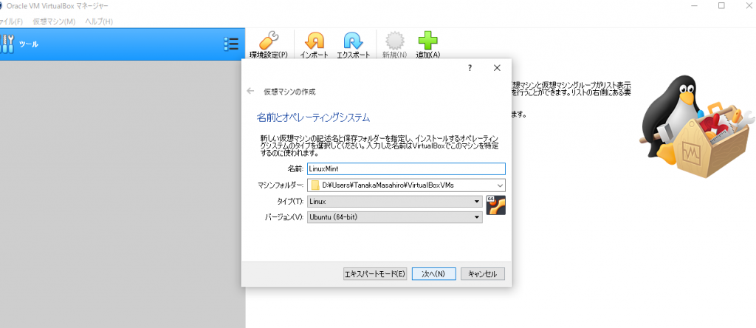756x328 pixels.
Task: Click the エキスパートモード(E) button
Action: click(x=374, y=273)
